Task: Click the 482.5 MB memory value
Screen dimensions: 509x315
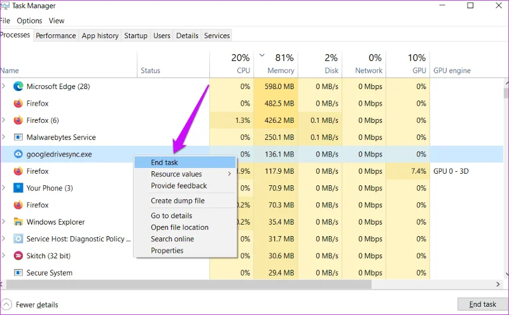Action: tap(279, 103)
